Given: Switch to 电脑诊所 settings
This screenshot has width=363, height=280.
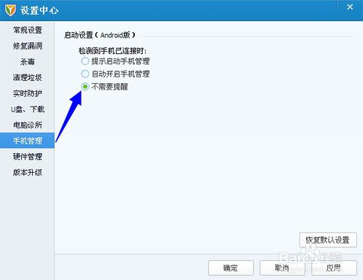Looking at the screenshot, I should (x=28, y=125).
